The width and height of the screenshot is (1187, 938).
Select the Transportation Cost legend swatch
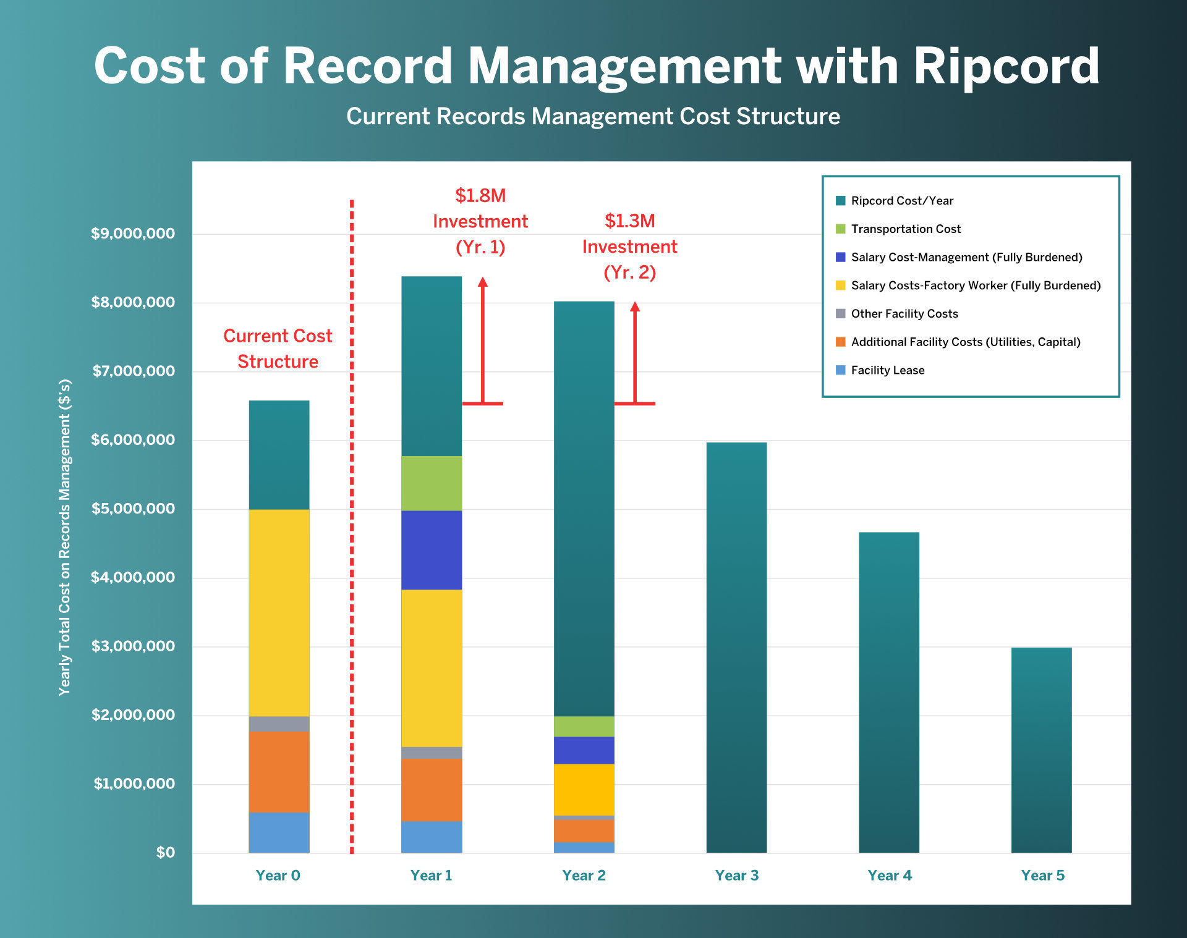tap(841, 229)
